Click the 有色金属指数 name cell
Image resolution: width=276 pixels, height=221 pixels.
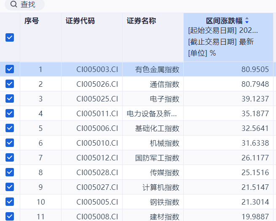click(x=153, y=69)
